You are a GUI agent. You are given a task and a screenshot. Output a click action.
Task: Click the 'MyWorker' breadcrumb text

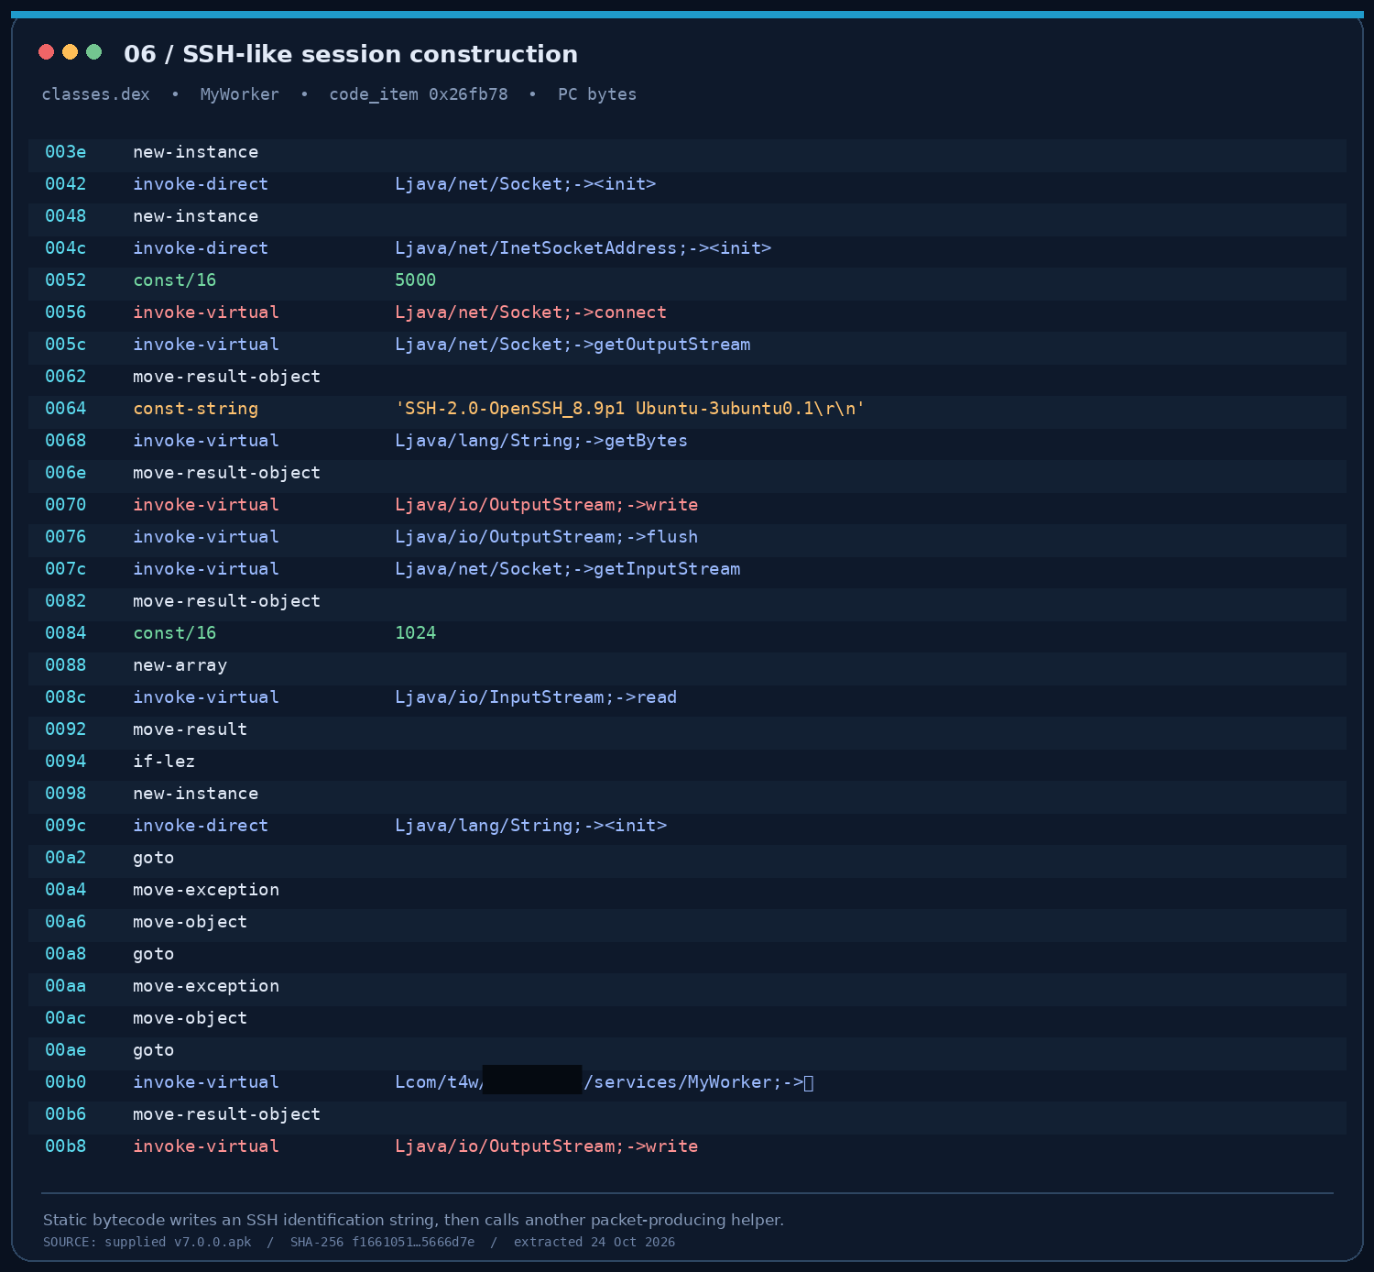coord(239,94)
